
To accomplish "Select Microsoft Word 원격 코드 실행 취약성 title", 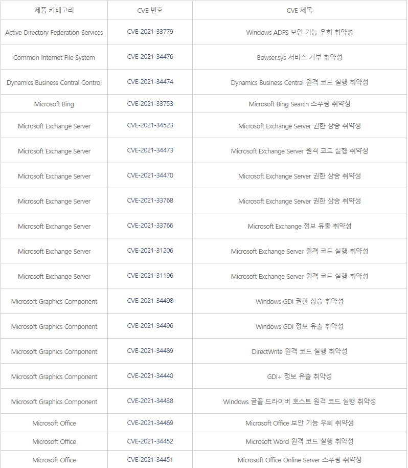I will click(300, 441).
